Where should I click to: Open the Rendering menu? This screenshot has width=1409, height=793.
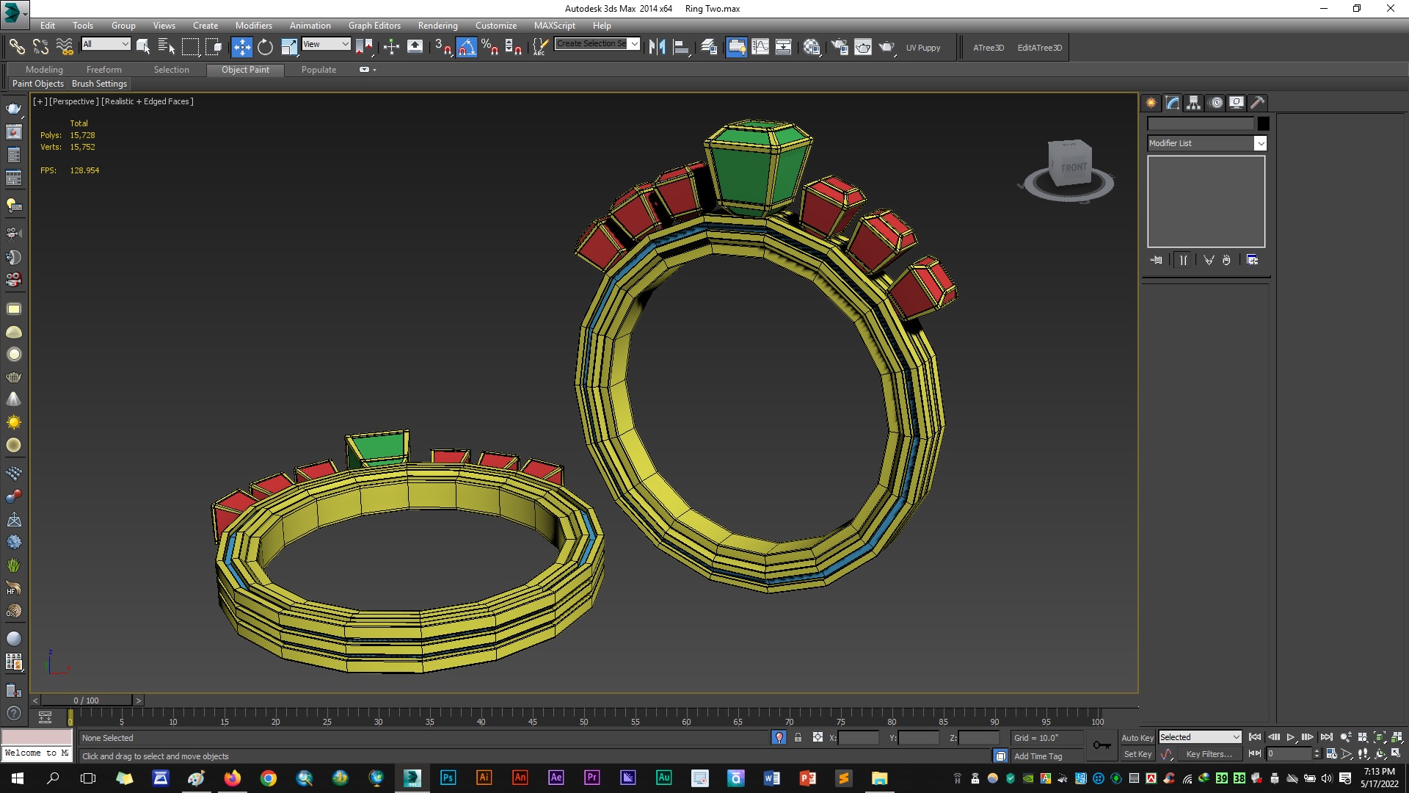pos(437,25)
